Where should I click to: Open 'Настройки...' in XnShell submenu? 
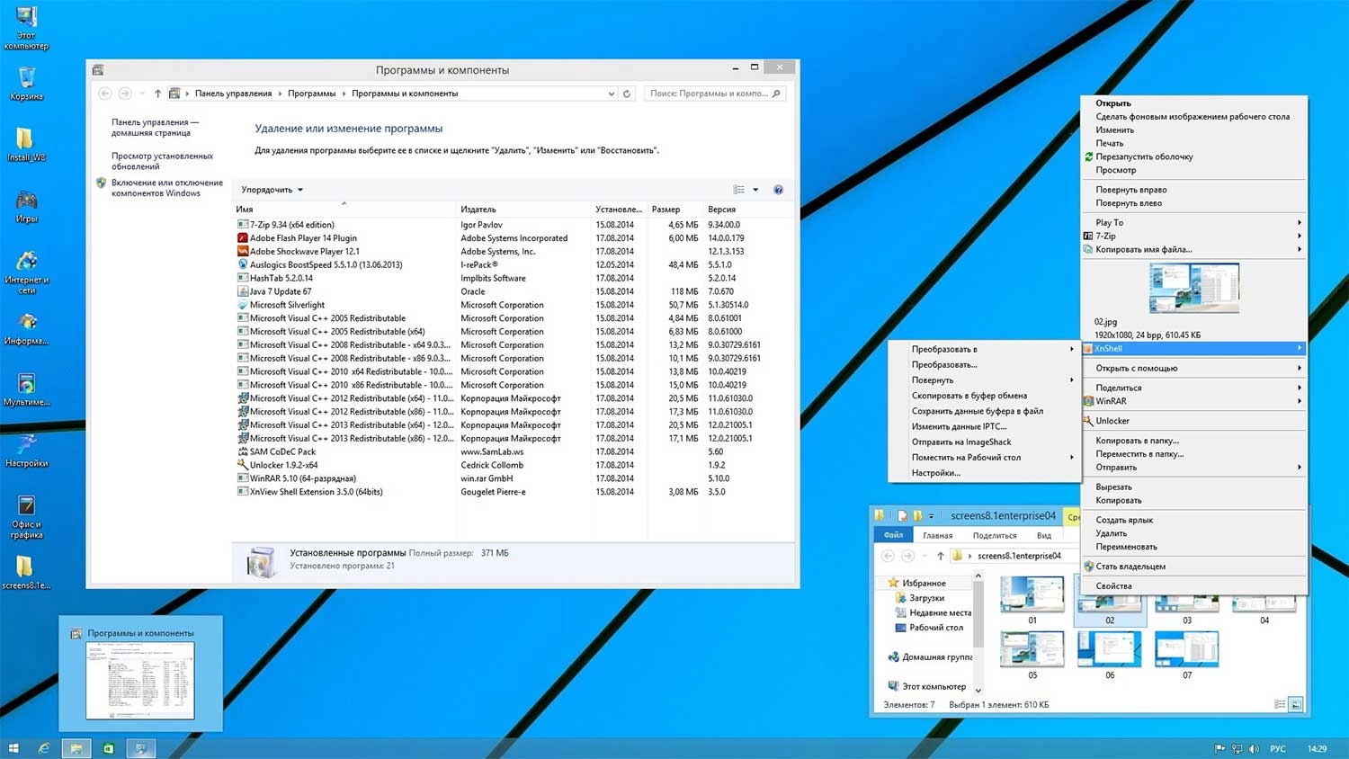tap(984, 472)
